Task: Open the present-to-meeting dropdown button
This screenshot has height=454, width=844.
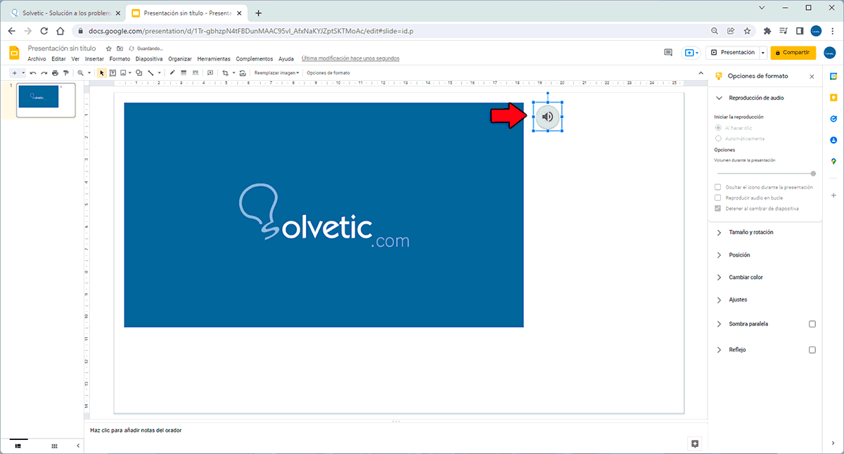Action: click(x=692, y=53)
